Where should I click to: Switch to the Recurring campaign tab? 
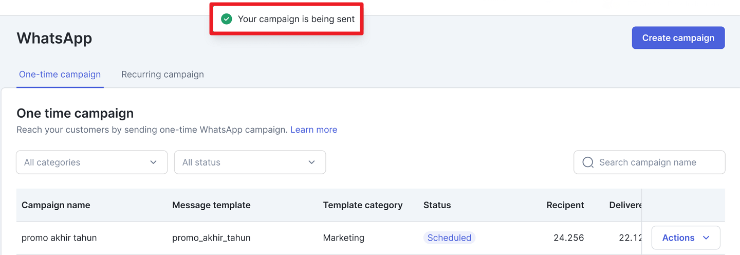pyautogui.click(x=162, y=75)
